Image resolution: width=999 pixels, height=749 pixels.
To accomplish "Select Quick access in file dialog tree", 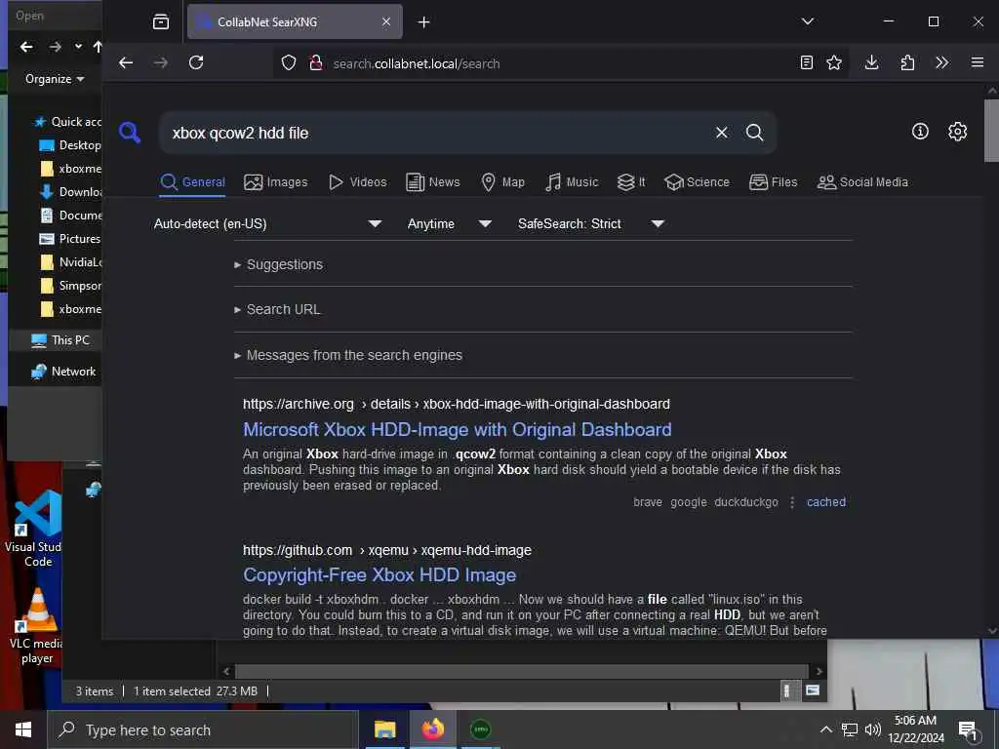I will point(69,122).
